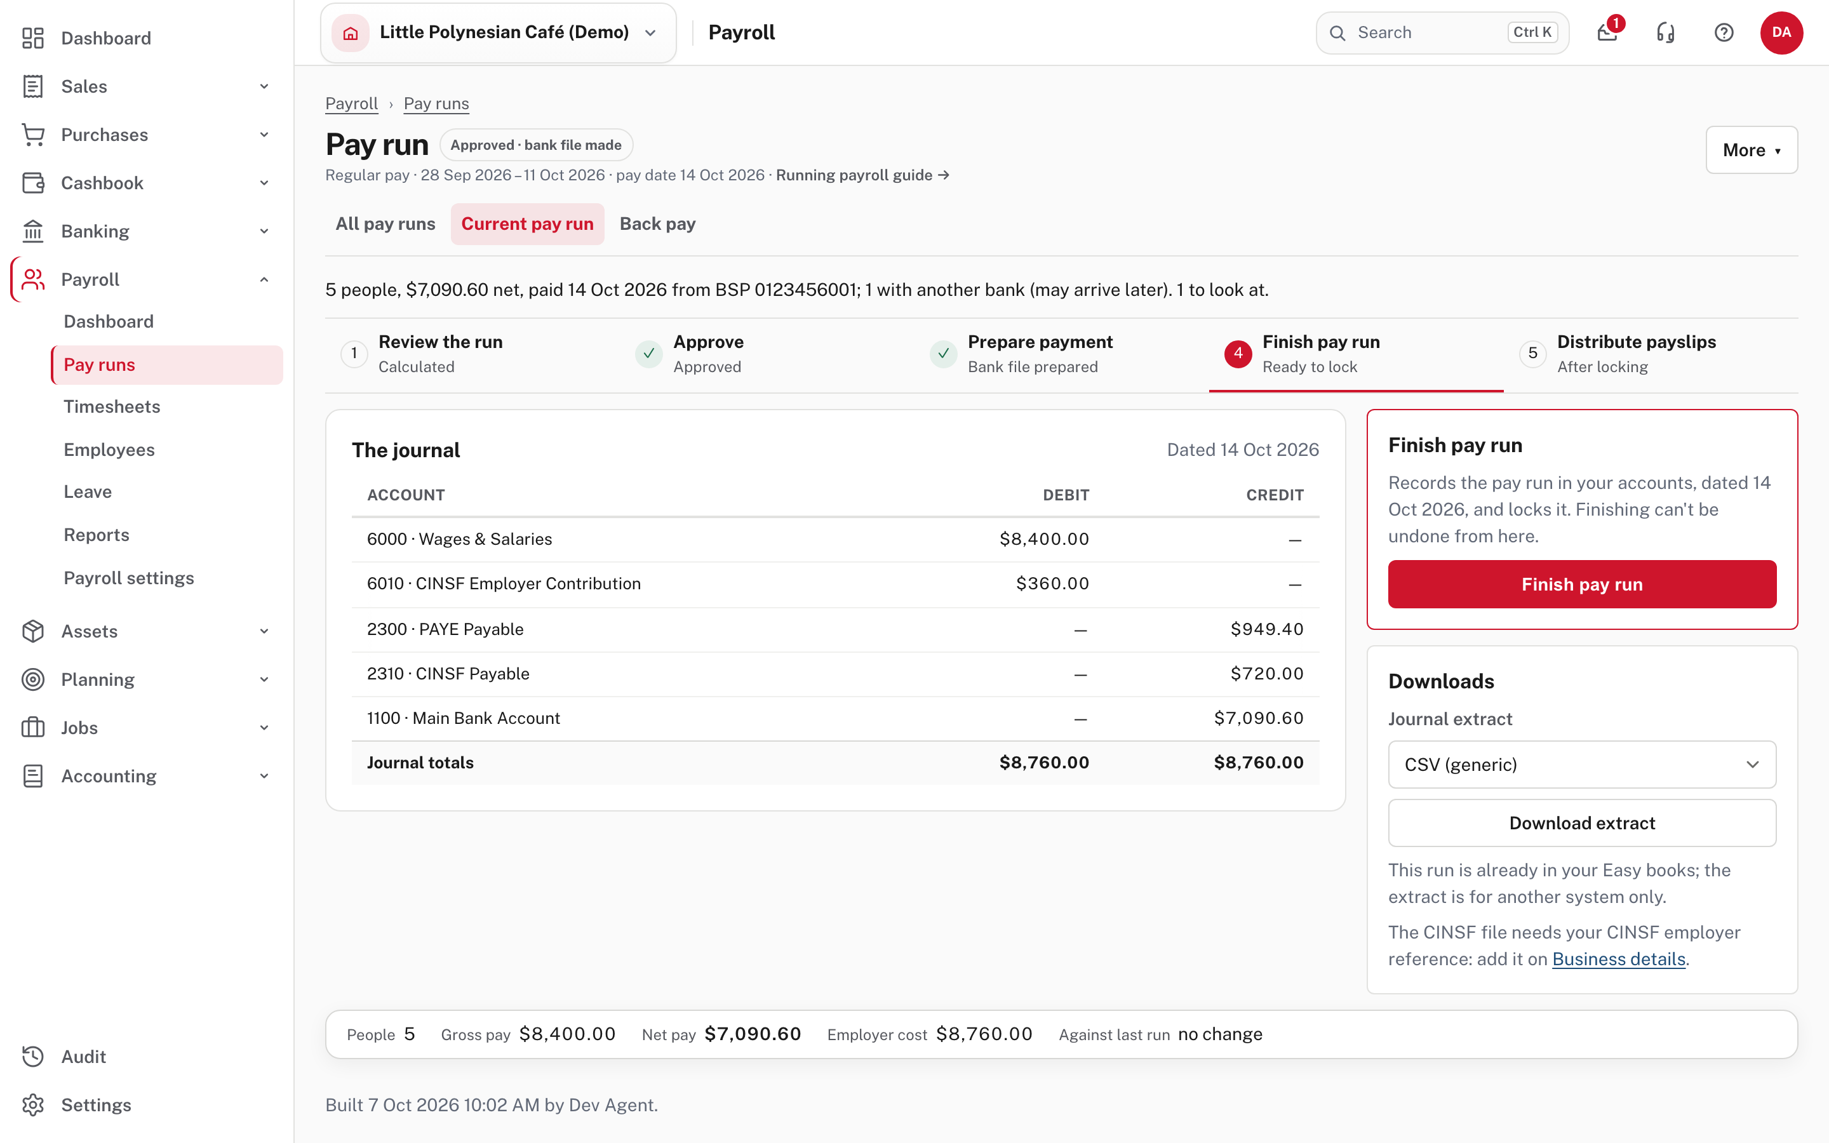
Task: Expand the Sales menu chevron
Action: [x=264, y=86]
